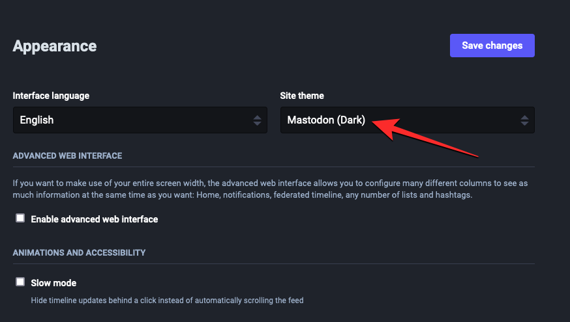Click the ADVANCED WEB INTERFACE section header
This screenshot has width=570, height=322.
tap(67, 156)
